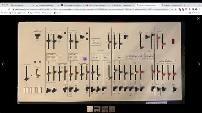The width and height of the screenshot is (202, 113).
Task: Select the first photo thumbnail below the image
Action: point(90,109)
